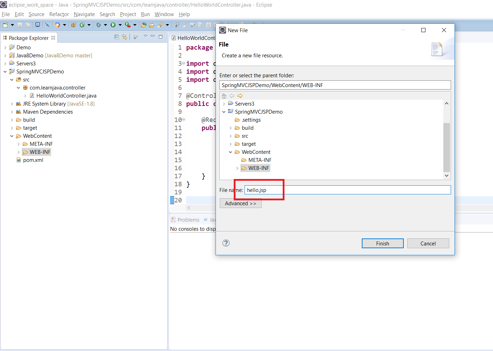Toggle Link with Editor in Package Explorer
Image resolution: width=493 pixels, height=351 pixels.
pyautogui.click(x=125, y=37)
